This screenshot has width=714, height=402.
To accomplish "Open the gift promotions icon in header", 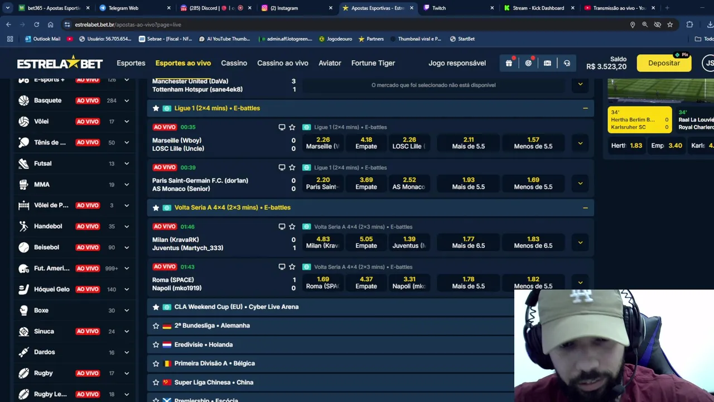I will point(509,63).
